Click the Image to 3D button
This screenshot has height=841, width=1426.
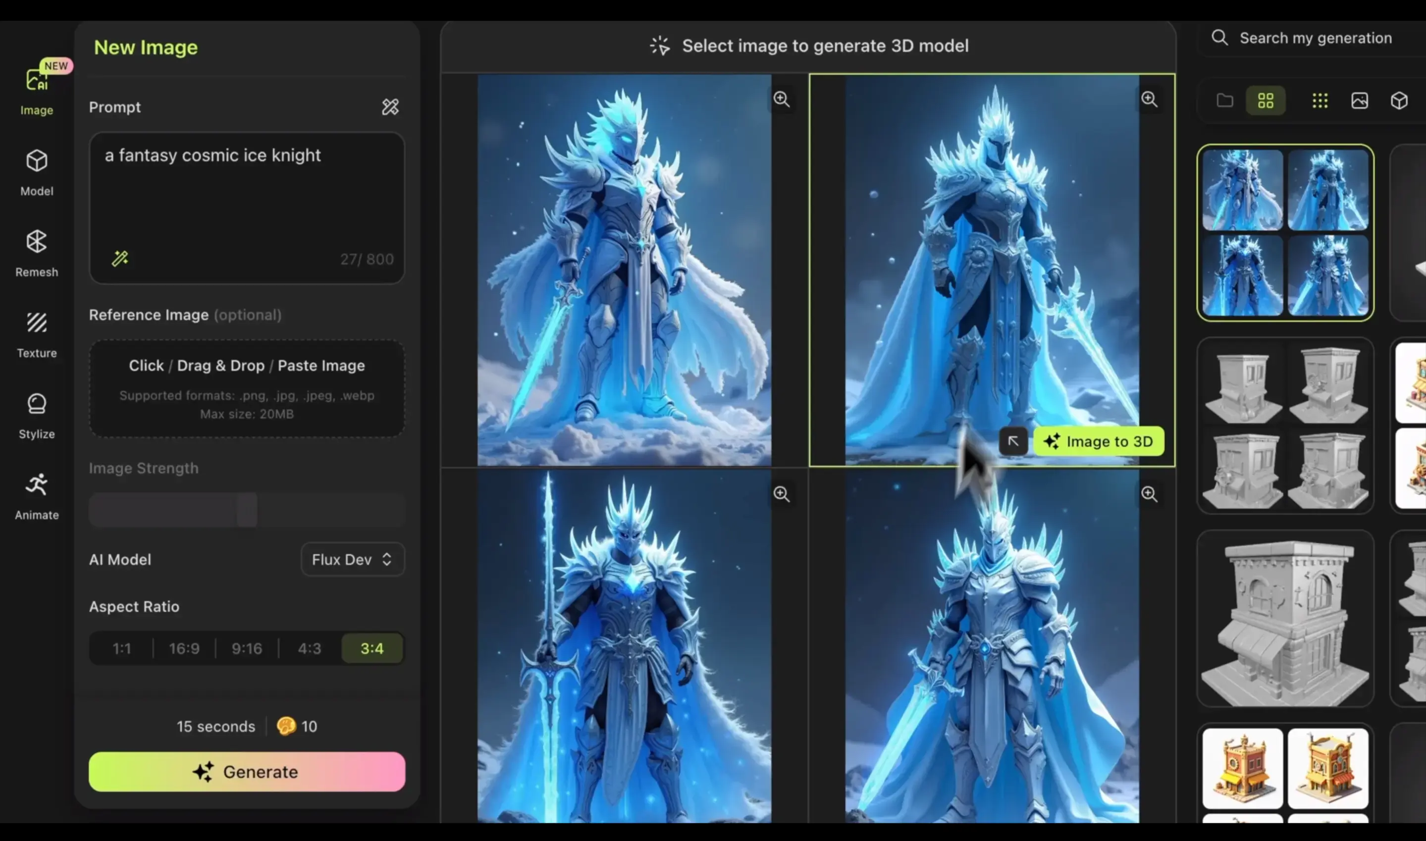1098,441
